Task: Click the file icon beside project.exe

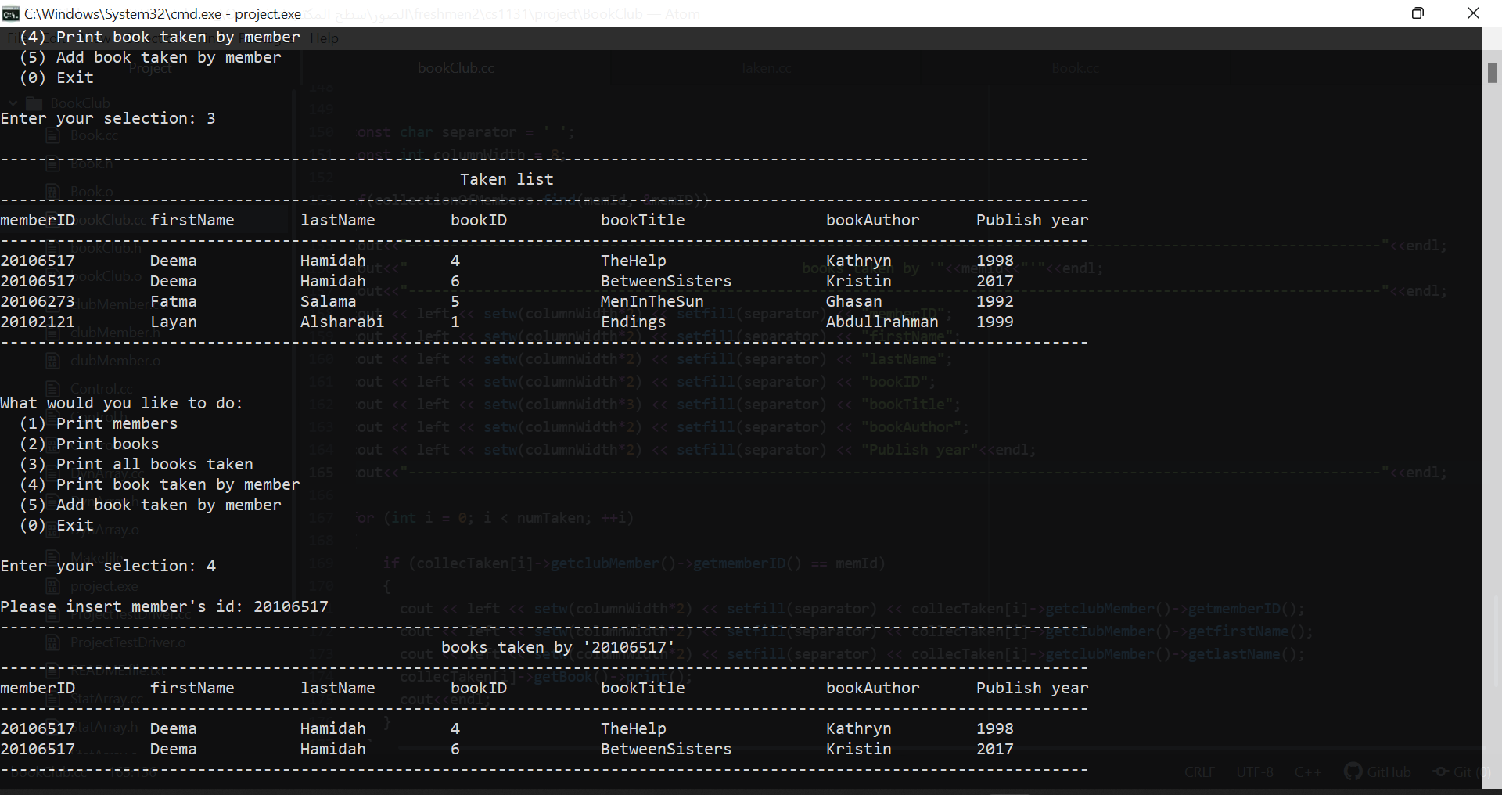Action: click(52, 585)
